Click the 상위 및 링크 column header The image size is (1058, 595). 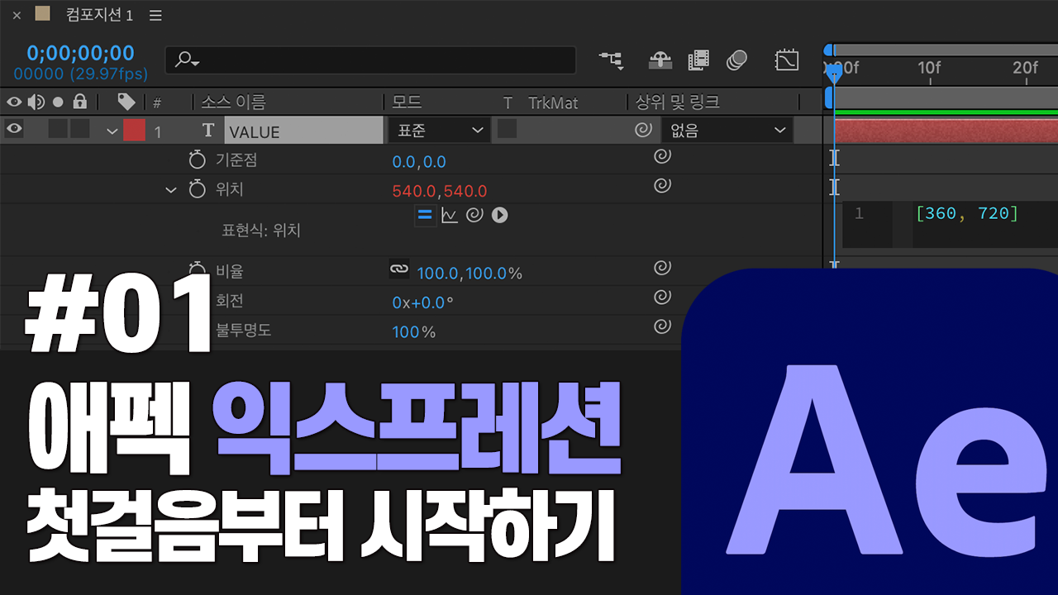(678, 102)
